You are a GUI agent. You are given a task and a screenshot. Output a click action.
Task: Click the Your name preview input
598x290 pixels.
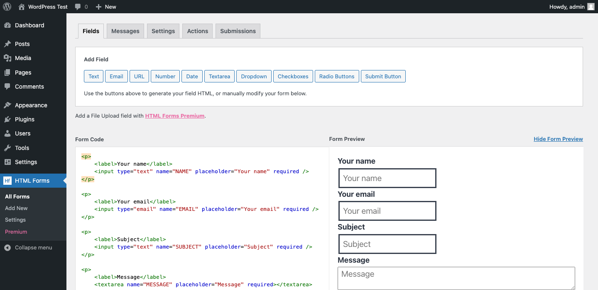[x=387, y=178]
